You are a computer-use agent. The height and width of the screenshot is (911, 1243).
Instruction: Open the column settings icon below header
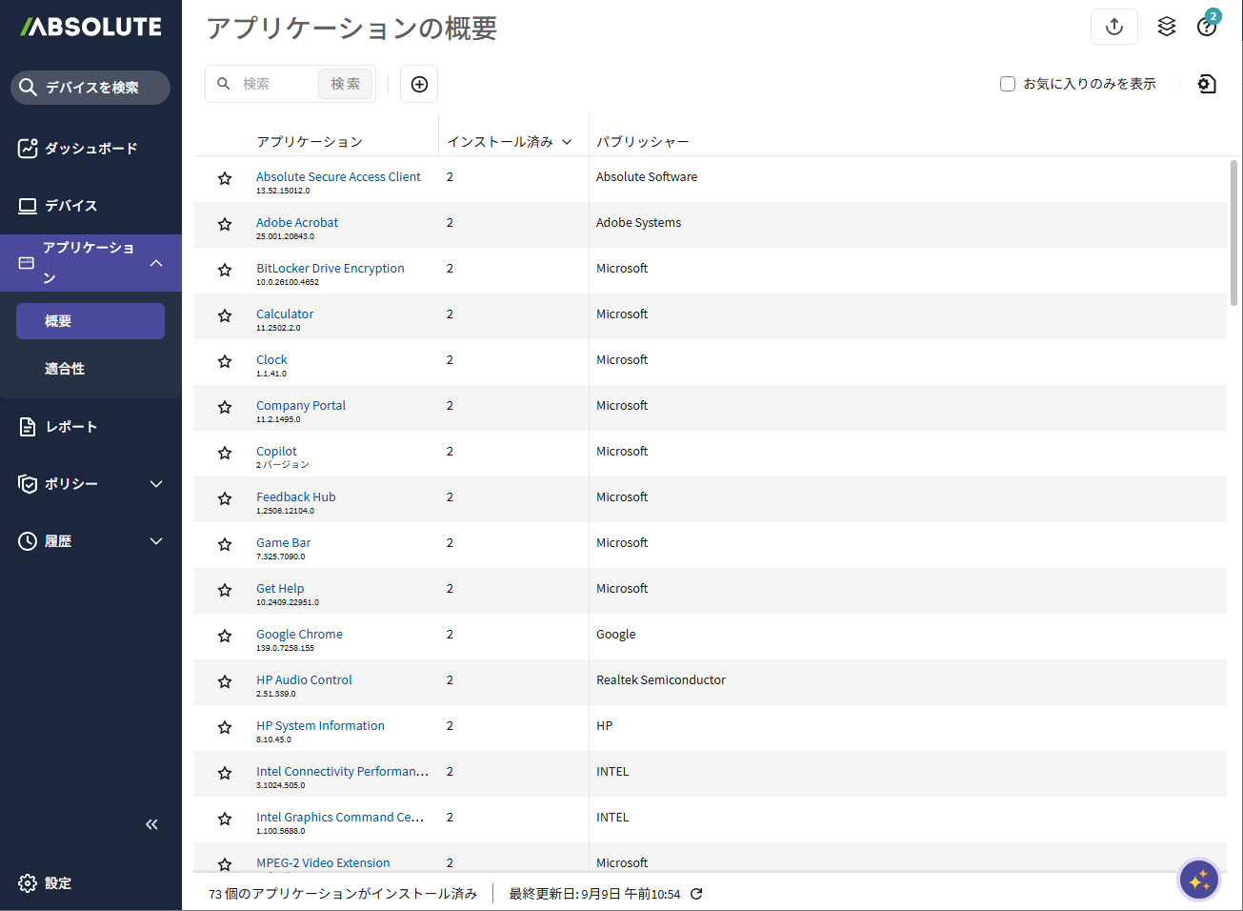(1206, 84)
